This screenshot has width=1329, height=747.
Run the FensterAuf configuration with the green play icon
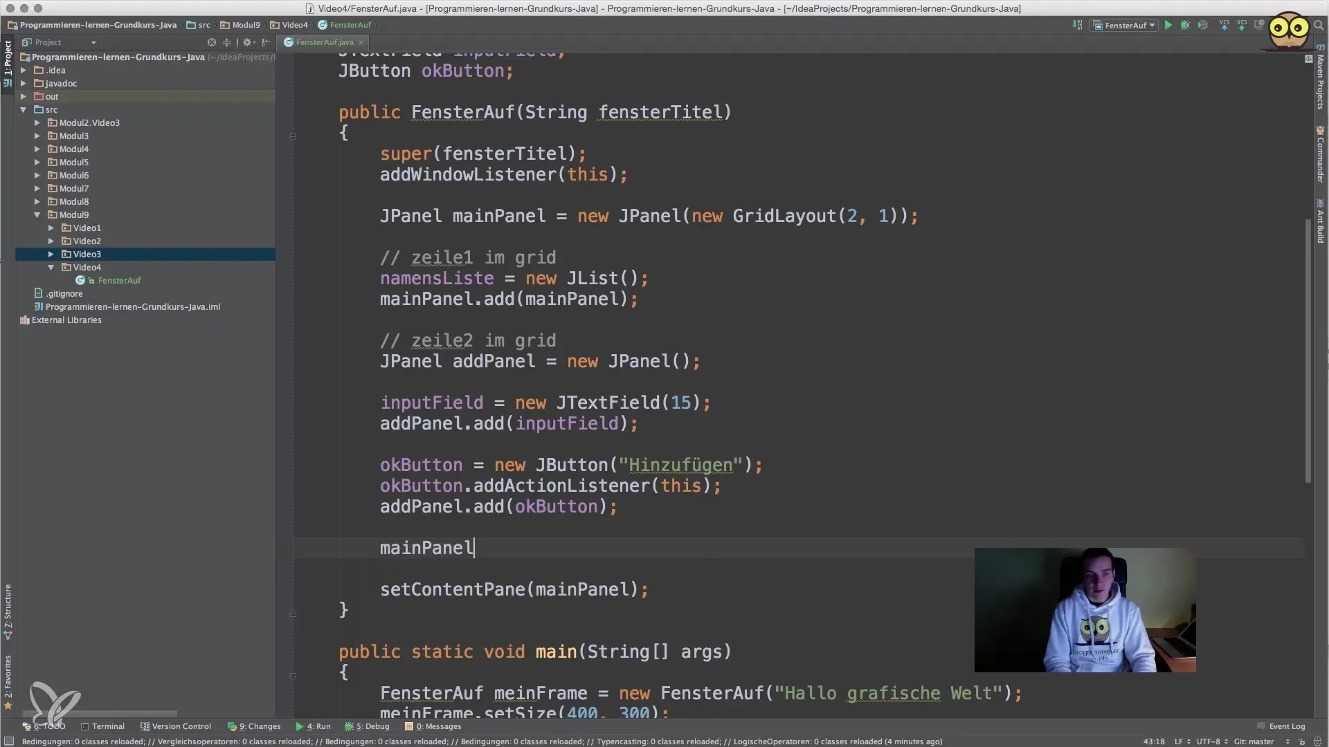pos(1168,25)
